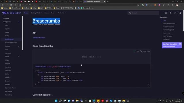This screenshot has width=184, height=103.
Task: Open the GitHub repository icon
Action: click(x=180, y=13)
